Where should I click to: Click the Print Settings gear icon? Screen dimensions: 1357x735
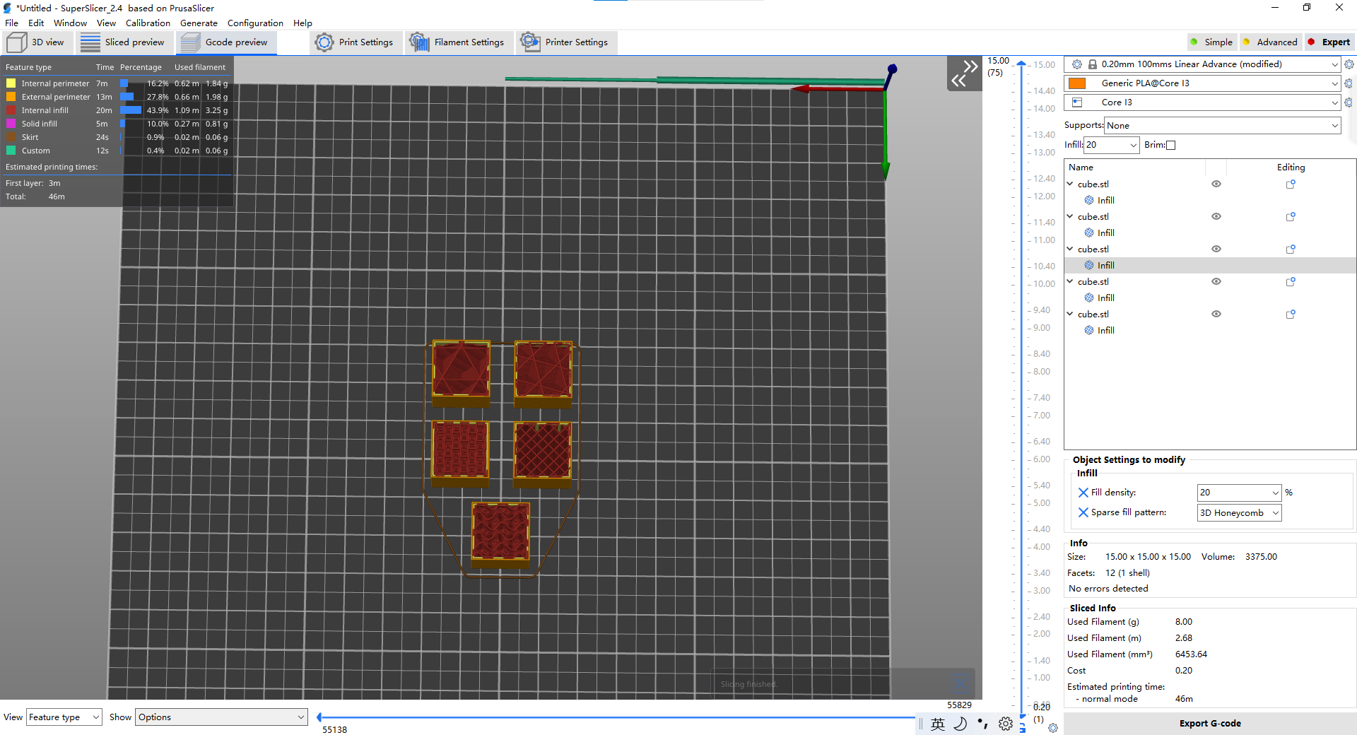point(324,42)
